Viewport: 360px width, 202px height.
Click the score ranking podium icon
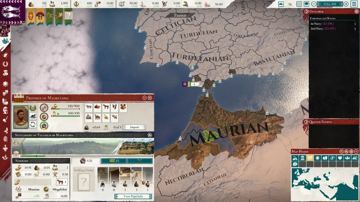point(281,4)
